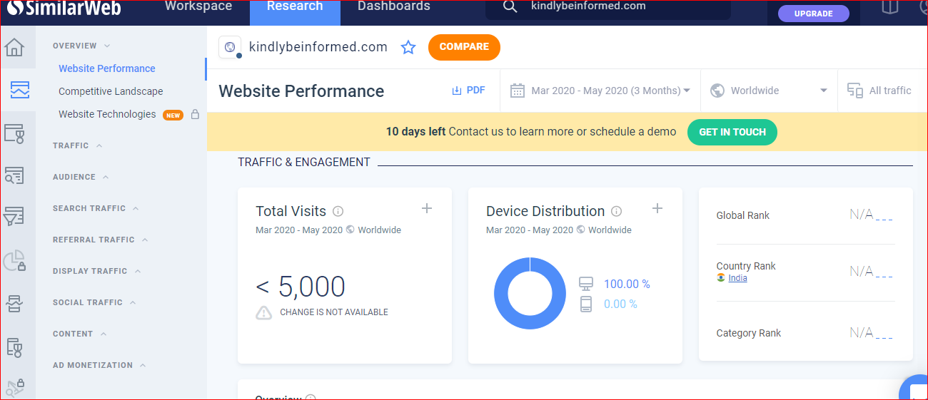Open the search keyword list sidebar icon
The width and height of the screenshot is (928, 400).
(14, 175)
